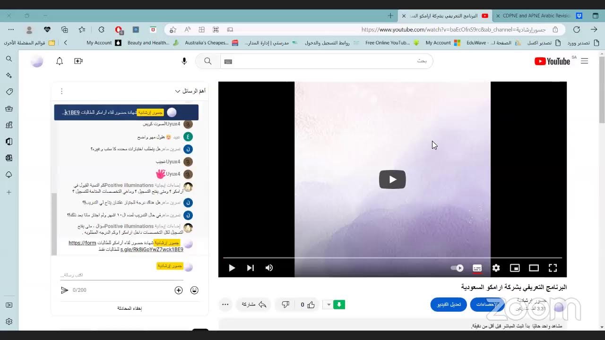Click the video progress bar

pos(392,258)
